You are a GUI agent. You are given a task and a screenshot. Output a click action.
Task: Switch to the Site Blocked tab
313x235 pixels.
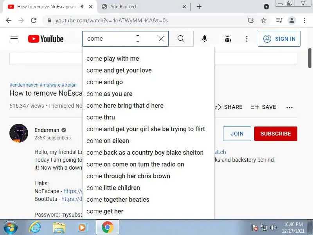click(144, 7)
